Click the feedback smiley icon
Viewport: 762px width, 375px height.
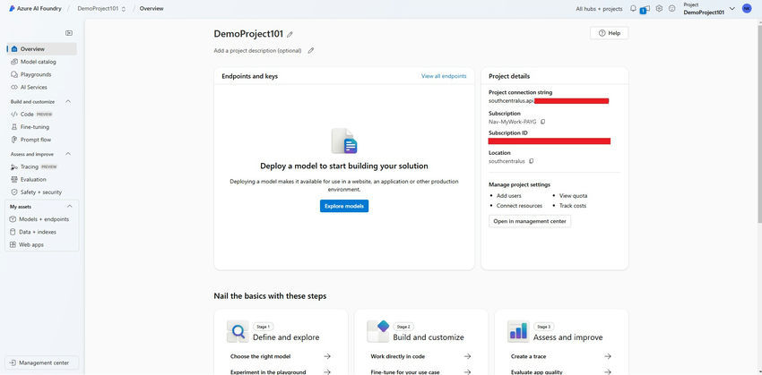(x=672, y=8)
